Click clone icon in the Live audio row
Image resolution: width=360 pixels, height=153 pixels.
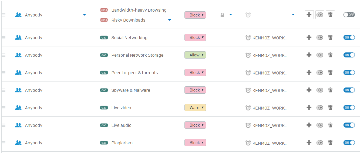[320, 125]
